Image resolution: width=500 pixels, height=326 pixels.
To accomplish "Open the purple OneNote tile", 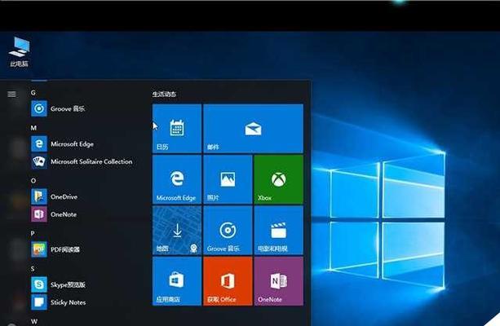I will (279, 281).
